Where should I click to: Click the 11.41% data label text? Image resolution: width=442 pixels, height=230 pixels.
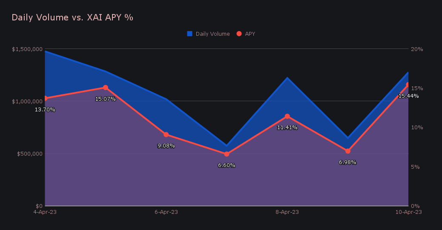[287, 128]
